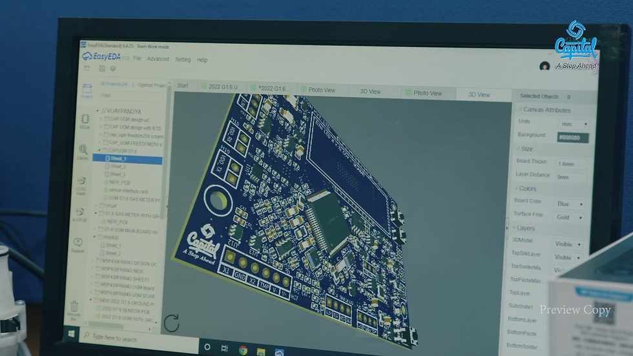The image size is (633, 356).
Task: Open the File menu
Action: pyautogui.click(x=137, y=59)
